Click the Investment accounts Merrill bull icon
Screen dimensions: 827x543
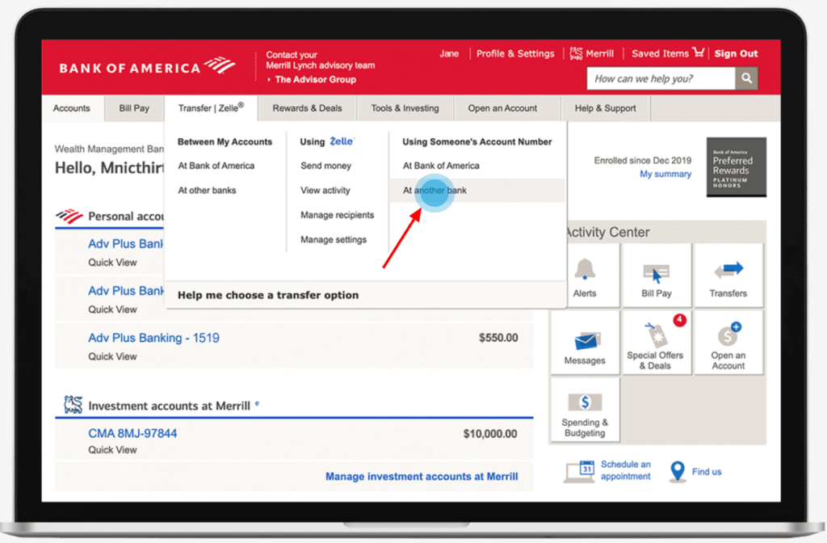73,405
